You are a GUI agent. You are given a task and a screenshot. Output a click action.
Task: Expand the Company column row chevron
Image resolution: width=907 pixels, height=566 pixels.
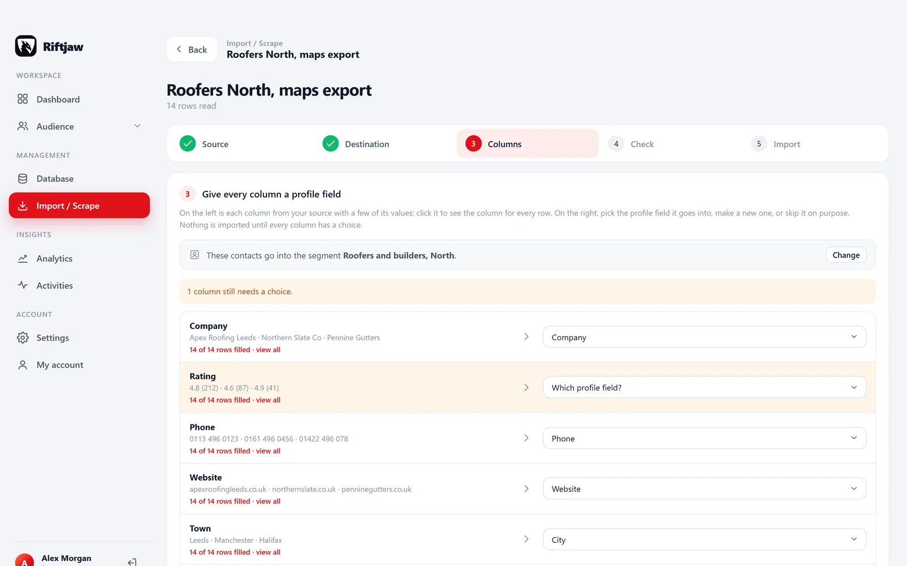click(x=526, y=336)
